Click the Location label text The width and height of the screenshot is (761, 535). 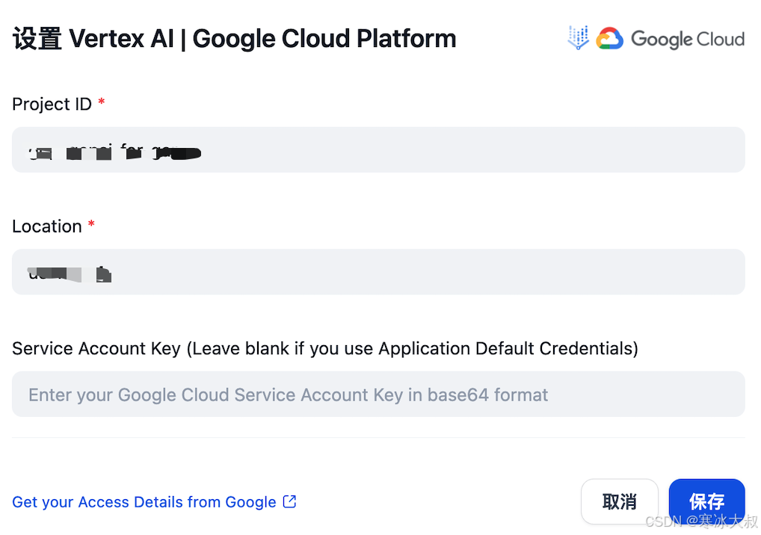coord(47,226)
